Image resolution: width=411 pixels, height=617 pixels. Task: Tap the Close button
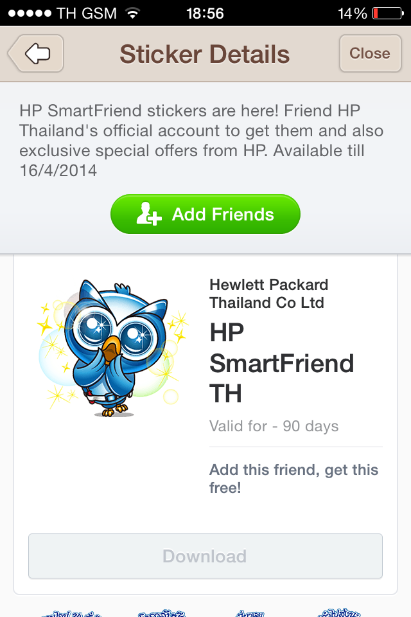[371, 54]
